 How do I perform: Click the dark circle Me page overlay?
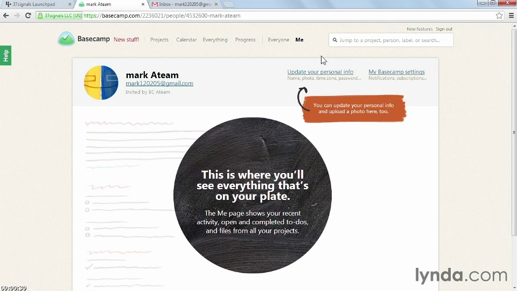coord(253,195)
